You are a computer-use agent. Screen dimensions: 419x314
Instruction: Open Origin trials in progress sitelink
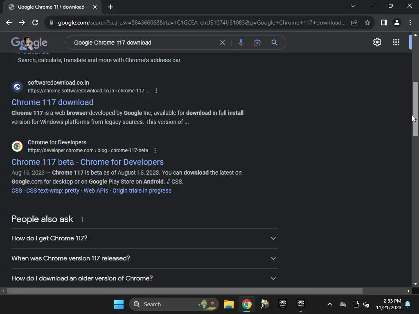(x=142, y=191)
